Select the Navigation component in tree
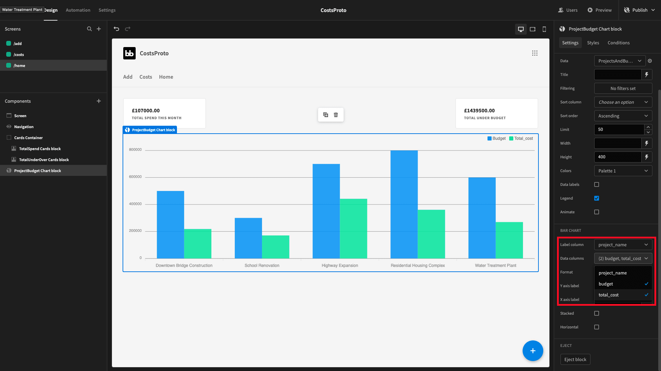The width and height of the screenshot is (661, 371). tap(53, 127)
